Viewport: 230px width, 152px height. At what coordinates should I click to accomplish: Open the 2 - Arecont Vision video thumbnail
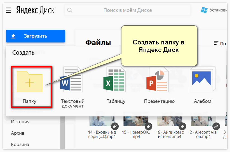pos(203,121)
